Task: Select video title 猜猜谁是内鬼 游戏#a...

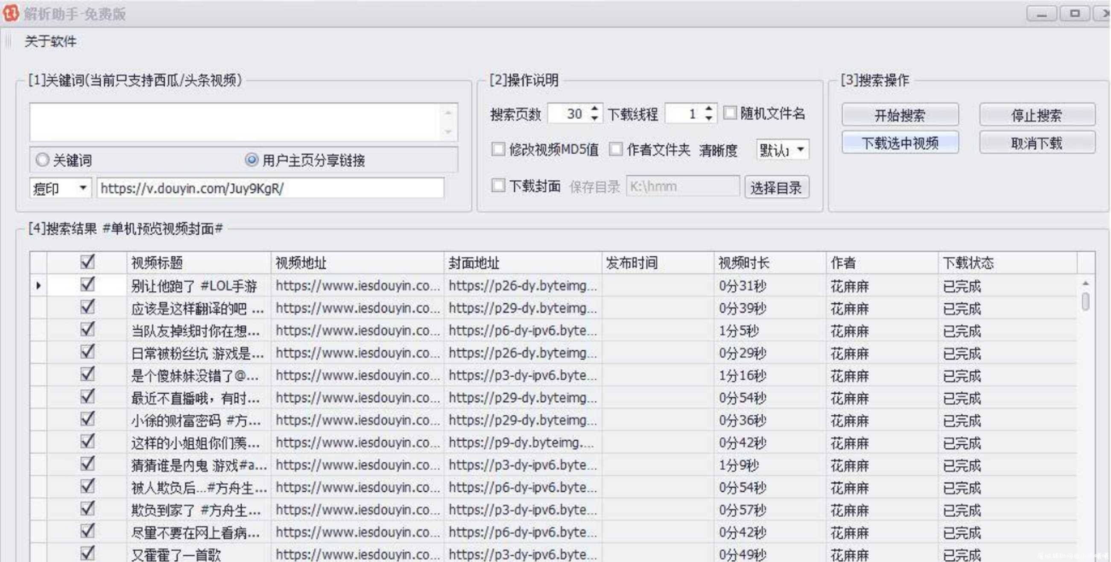Action: pyautogui.click(x=199, y=465)
